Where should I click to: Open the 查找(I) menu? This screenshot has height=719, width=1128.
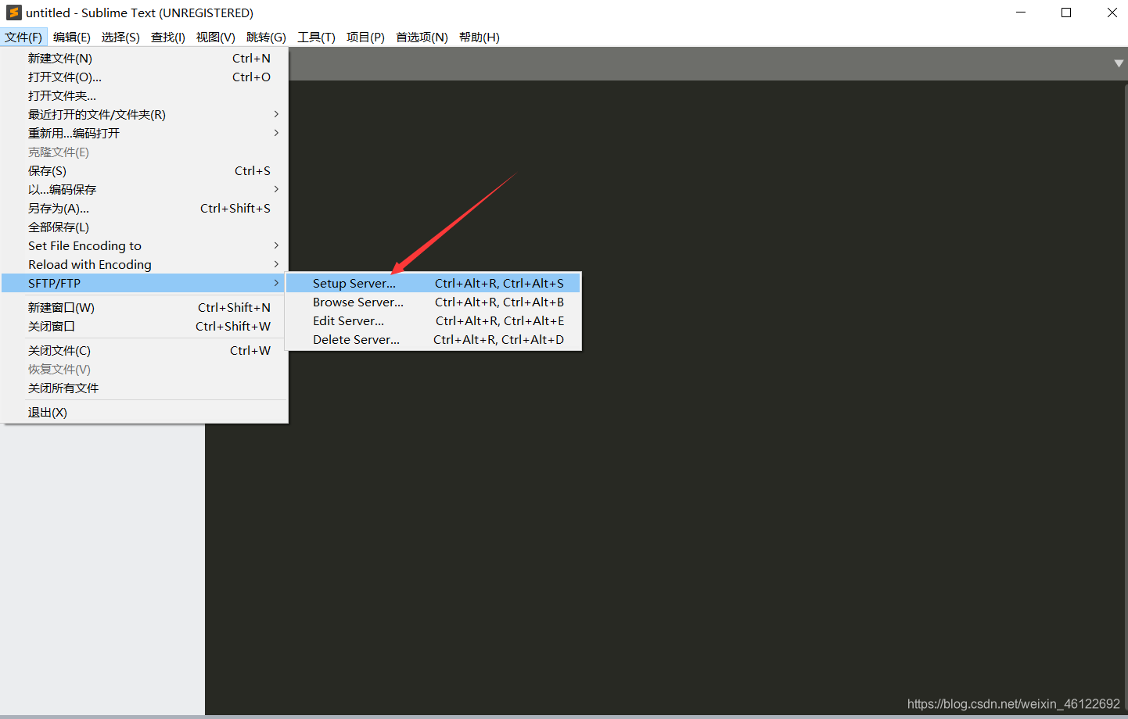pos(168,37)
